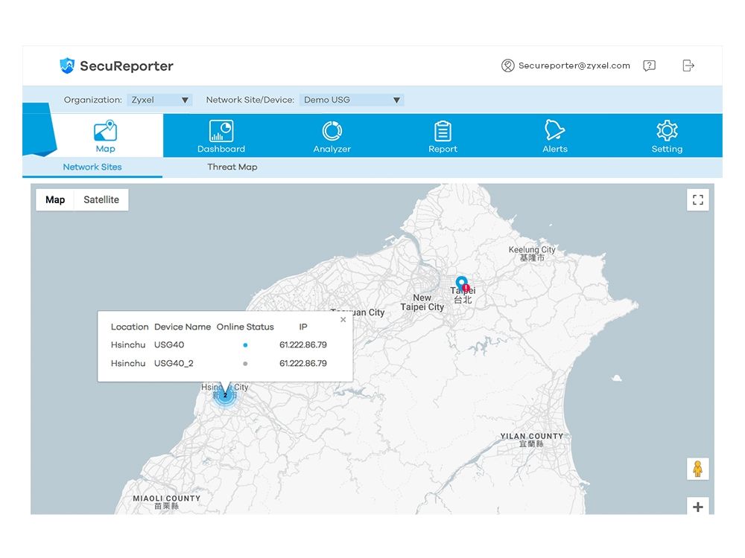
Task: Open the Setting gear section
Action: 667,136
